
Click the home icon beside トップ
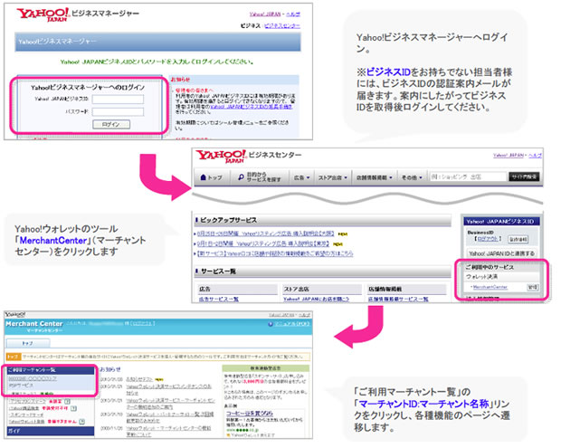tap(204, 177)
